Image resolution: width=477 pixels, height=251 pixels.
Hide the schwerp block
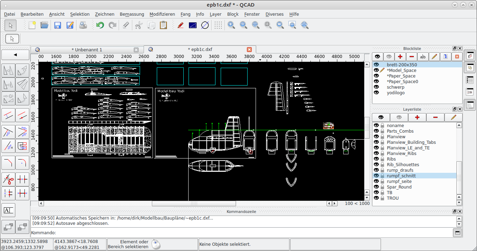click(x=376, y=87)
